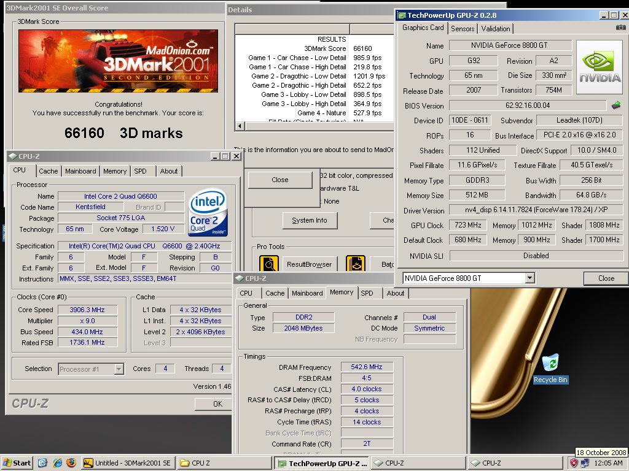The image size is (629, 471).
Task: Click the Close button in GPU-Z
Action: point(606,278)
